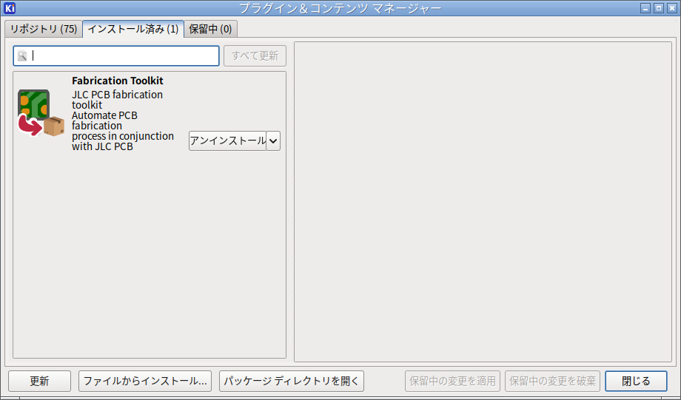Click ファイルからインストール... button
Viewport: 681px width, 400px height.
pos(145,381)
